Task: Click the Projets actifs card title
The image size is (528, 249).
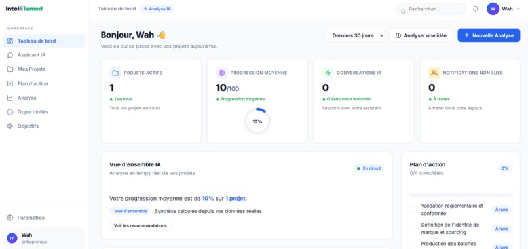Action: coord(143,73)
